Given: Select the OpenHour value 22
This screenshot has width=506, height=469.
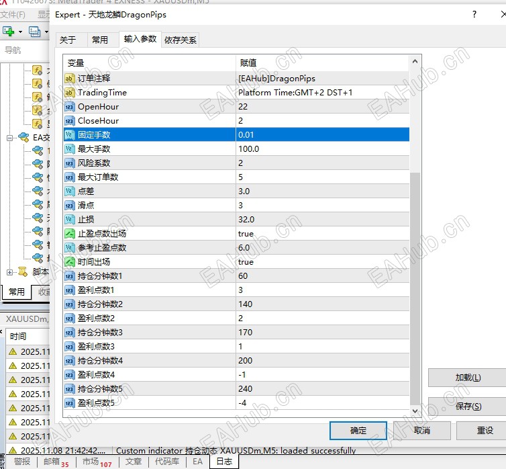Looking at the screenshot, I should pyautogui.click(x=243, y=107).
